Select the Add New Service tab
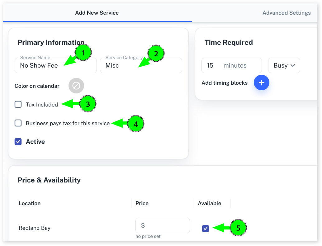 (97, 13)
